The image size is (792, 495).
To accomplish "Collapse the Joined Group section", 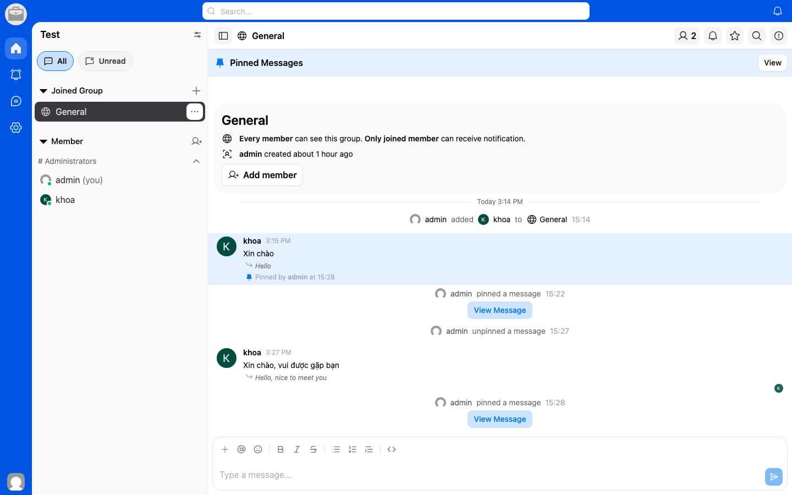I will [x=43, y=91].
